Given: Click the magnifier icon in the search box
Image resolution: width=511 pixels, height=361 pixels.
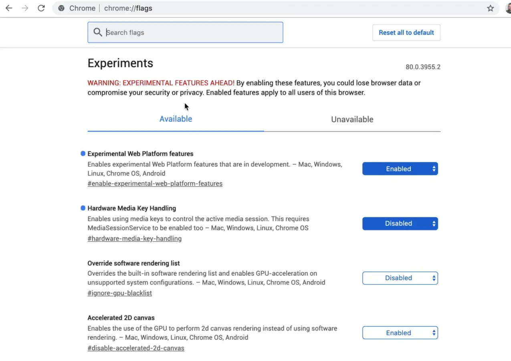Looking at the screenshot, I should pos(97,32).
